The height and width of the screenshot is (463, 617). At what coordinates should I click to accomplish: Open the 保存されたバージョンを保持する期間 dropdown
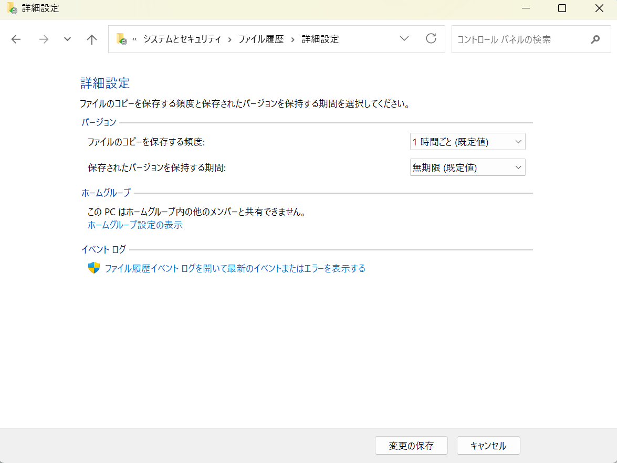tap(467, 167)
